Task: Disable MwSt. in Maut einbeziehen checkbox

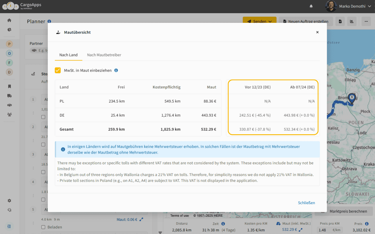Action: (x=58, y=70)
